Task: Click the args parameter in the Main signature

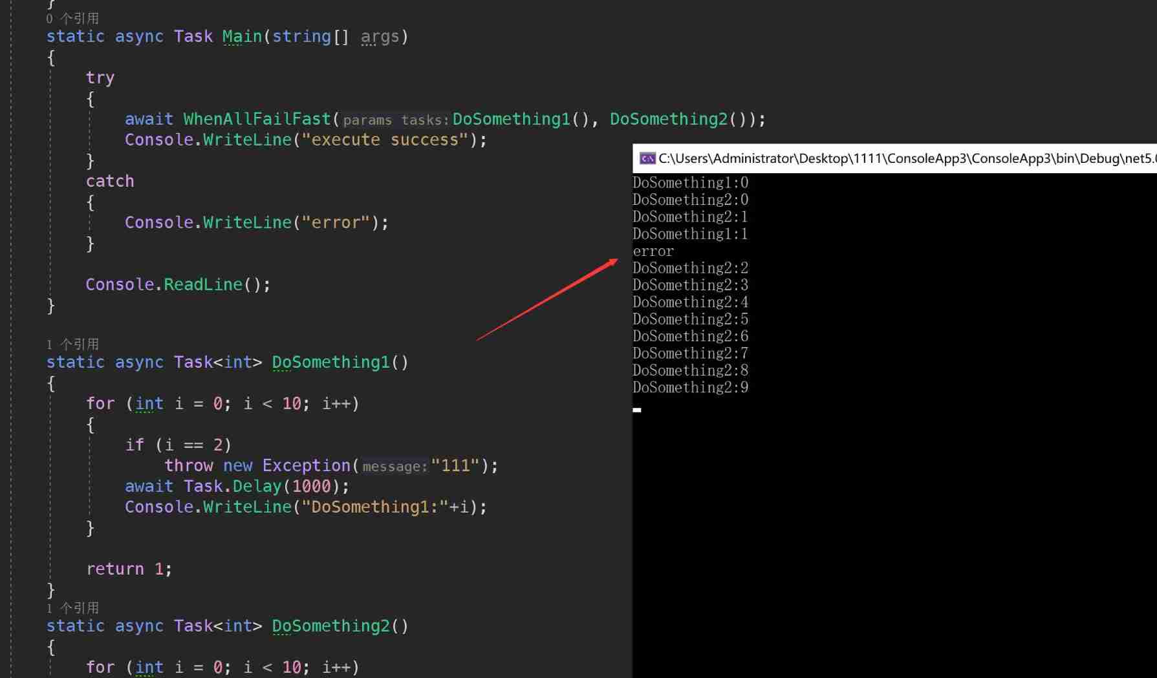Action: (x=380, y=37)
